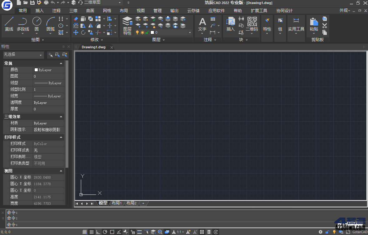Select the Circle (圆) drawing tool

pyautogui.click(x=37, y=22)
